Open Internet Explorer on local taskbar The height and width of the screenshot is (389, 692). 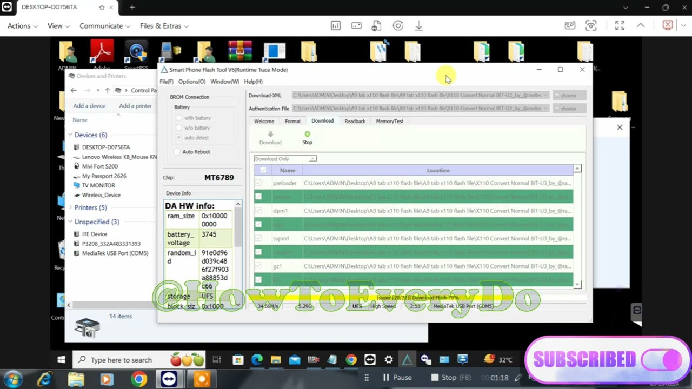tap(44, 380)
